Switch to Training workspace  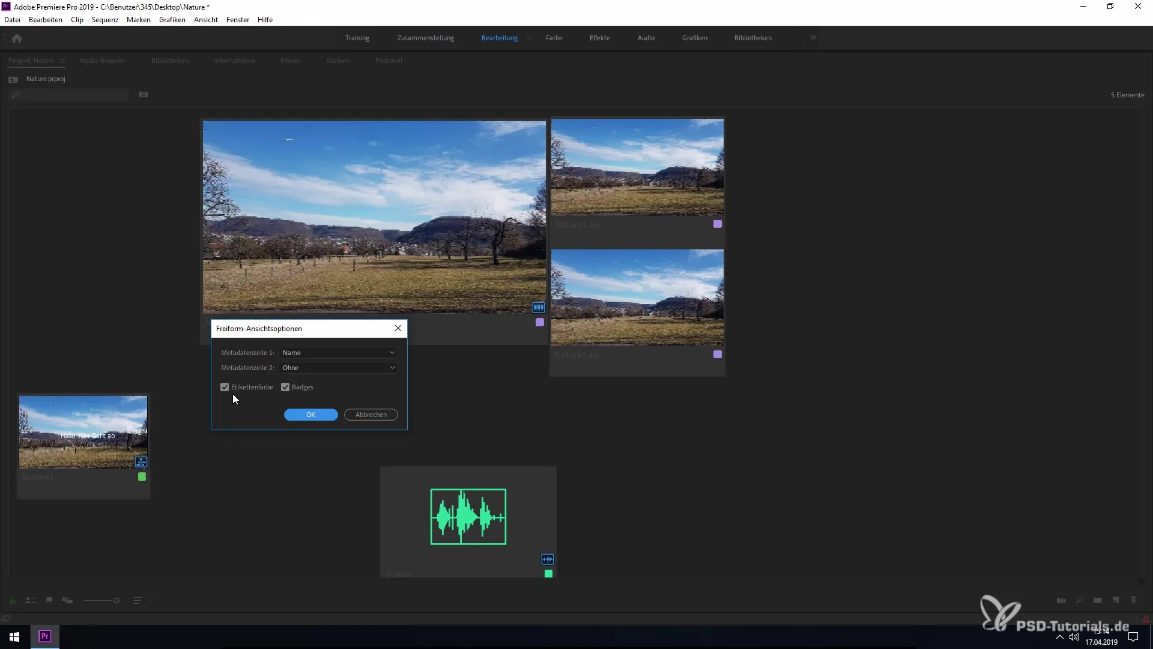coord(357,38)
